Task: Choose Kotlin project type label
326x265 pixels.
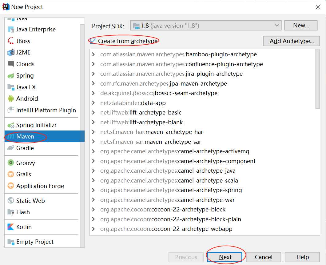Action: pos(24,227)
